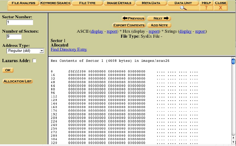Image resolution: width=236 pixels, height=146 pixels.
Task: Export the sector contents
Action: pos(129,25)
